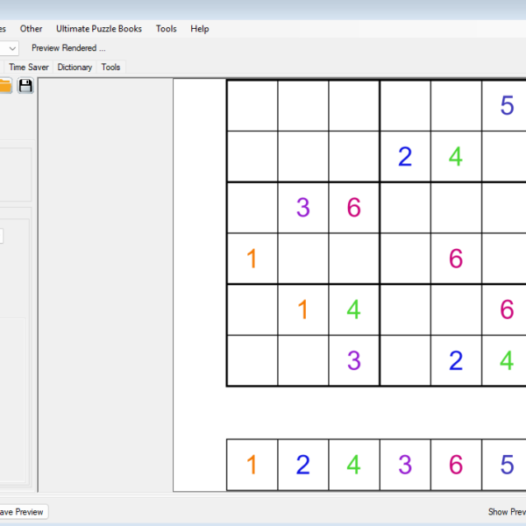Select the green 4 in the legend row

click(354, 465)
